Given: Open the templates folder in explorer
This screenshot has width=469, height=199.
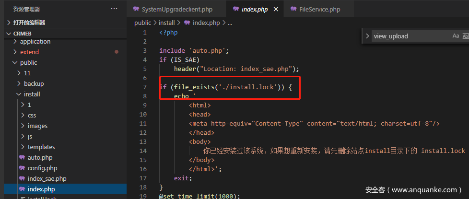Looking at the screenshot, I should pyautogui.click(x=41, y=147).
